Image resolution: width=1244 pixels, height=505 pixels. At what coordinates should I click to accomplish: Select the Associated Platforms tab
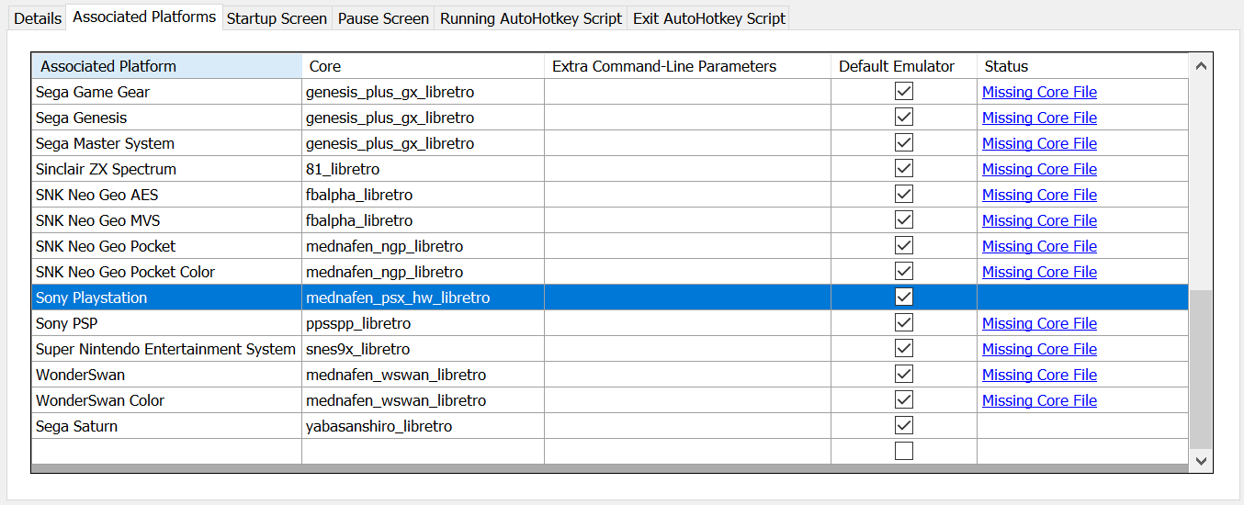[144, 17]
